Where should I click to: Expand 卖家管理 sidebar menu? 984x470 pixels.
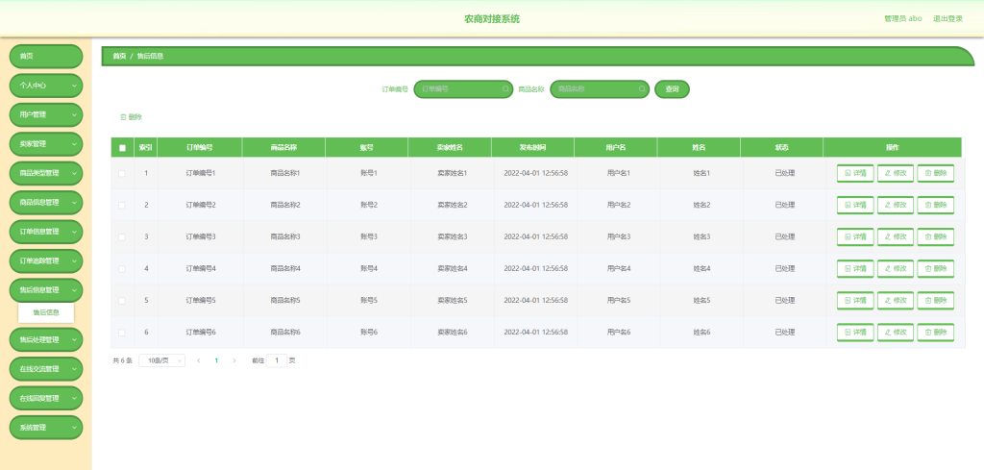click(46, 144)
